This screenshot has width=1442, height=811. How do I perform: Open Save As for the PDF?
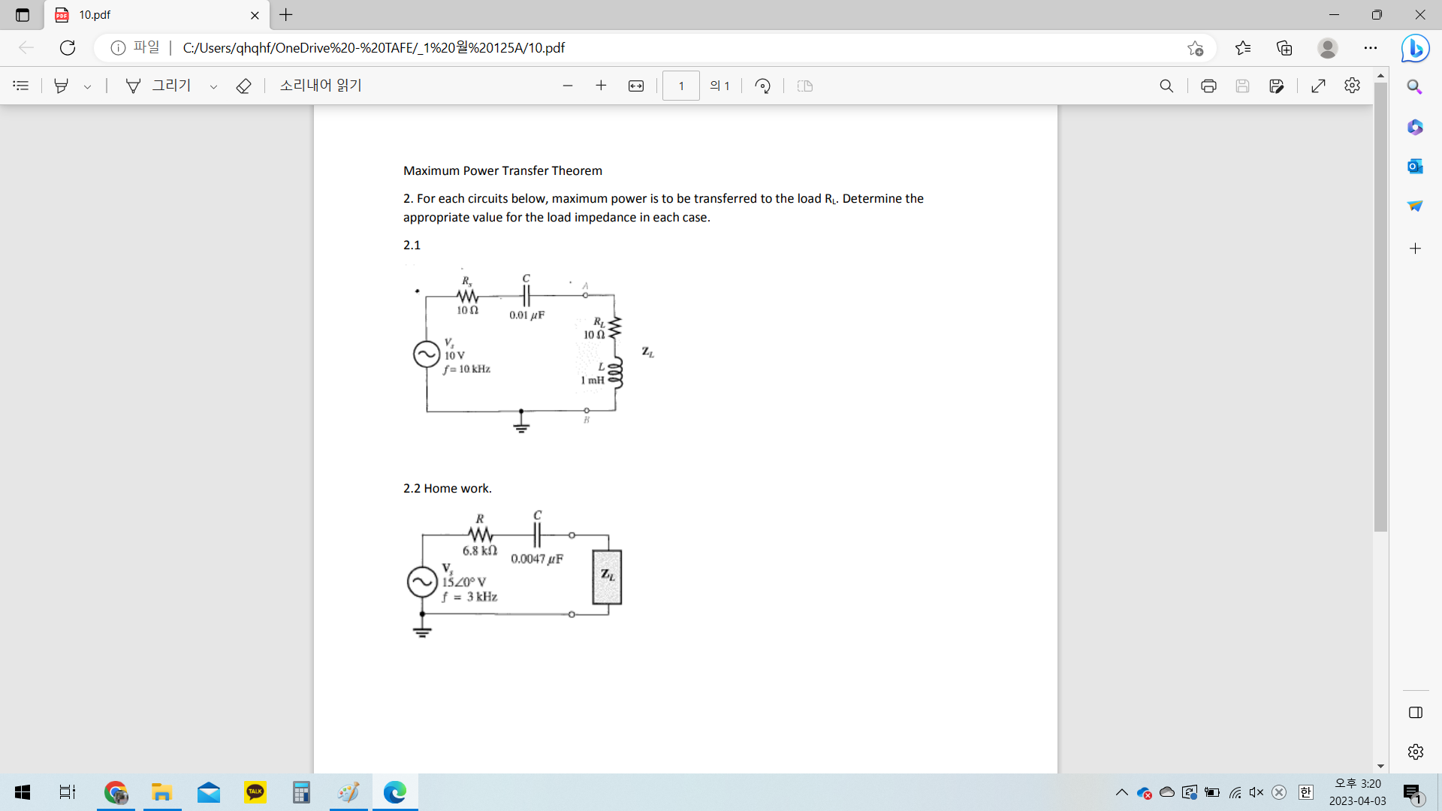(1278, 86)
